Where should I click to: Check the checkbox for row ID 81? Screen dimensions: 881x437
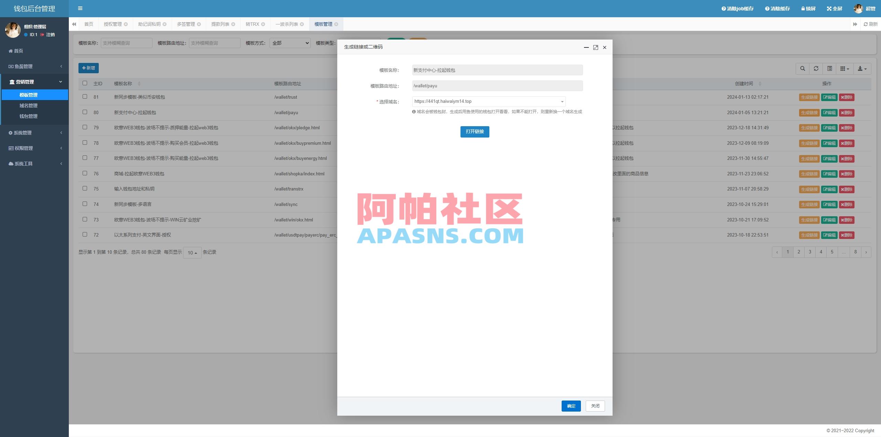85,97
